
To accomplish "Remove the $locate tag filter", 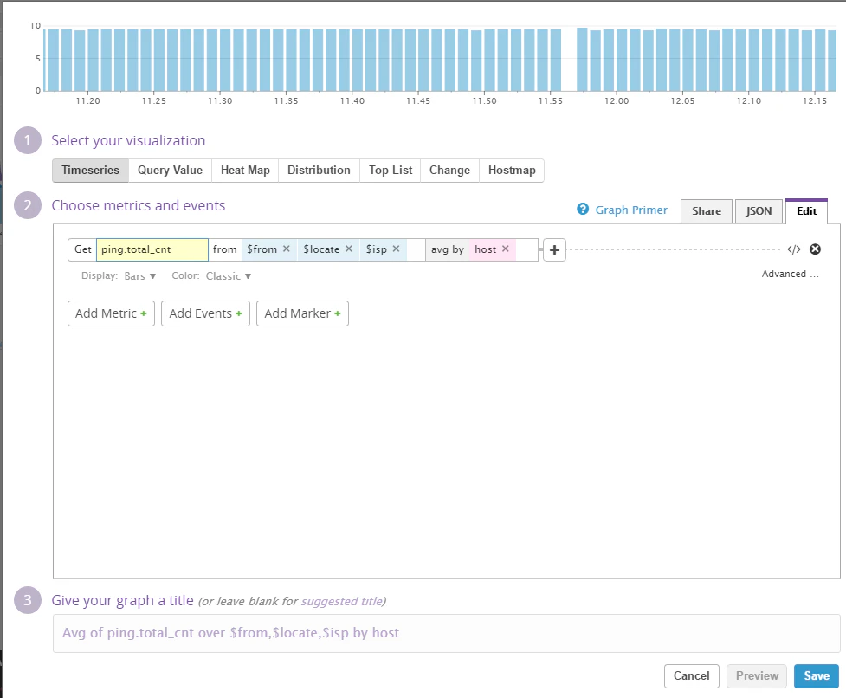I will pos(349,249).
